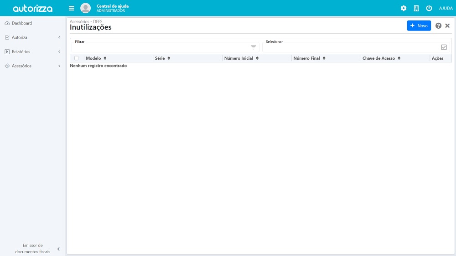Check the select-all checkbox in table header
This screenshot has height=256, width=456.
(x=76, y=58)
